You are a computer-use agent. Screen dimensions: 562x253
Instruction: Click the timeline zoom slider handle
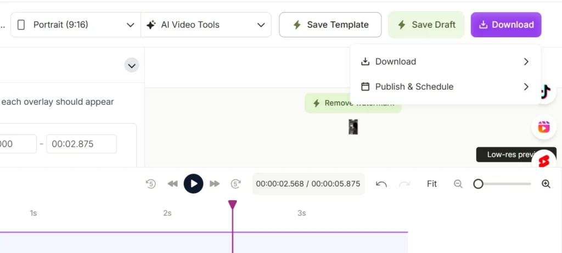click(x=478, y=184)
